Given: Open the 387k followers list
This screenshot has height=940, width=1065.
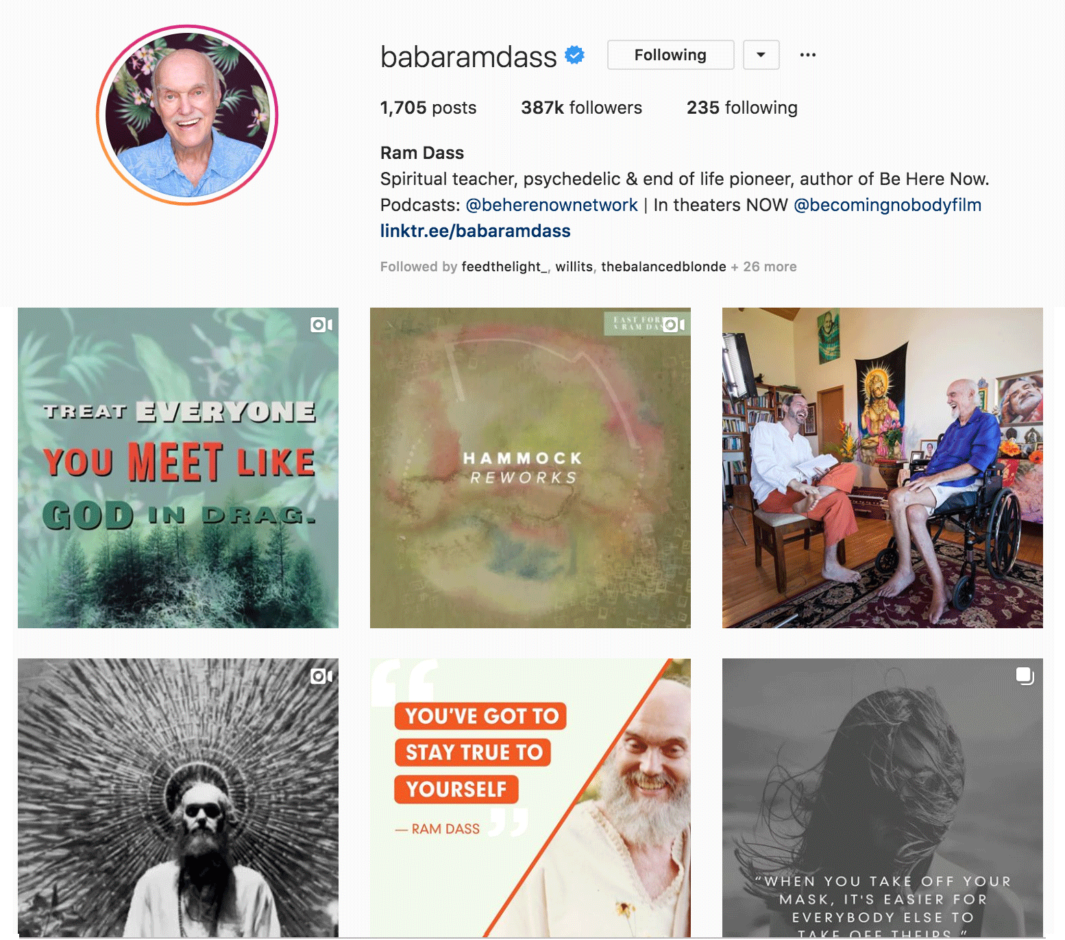Looking at the screenshot, I should (x=581, y=108).
